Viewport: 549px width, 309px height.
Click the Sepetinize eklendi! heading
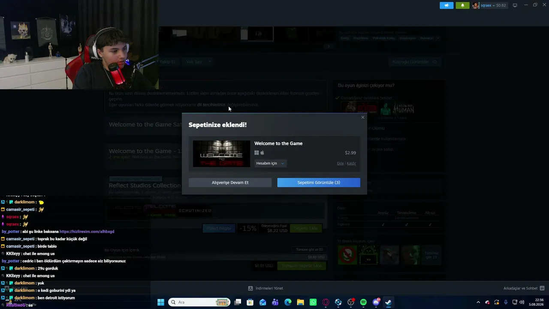pyautogui.click(x=217, y=125)
